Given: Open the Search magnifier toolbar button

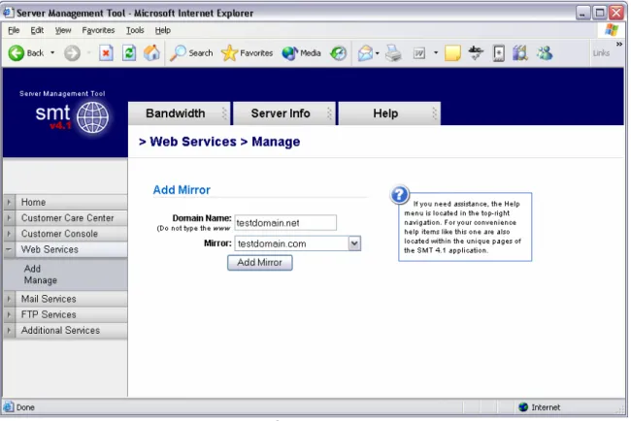Looking at the screenshot, I should coord(191,53).
